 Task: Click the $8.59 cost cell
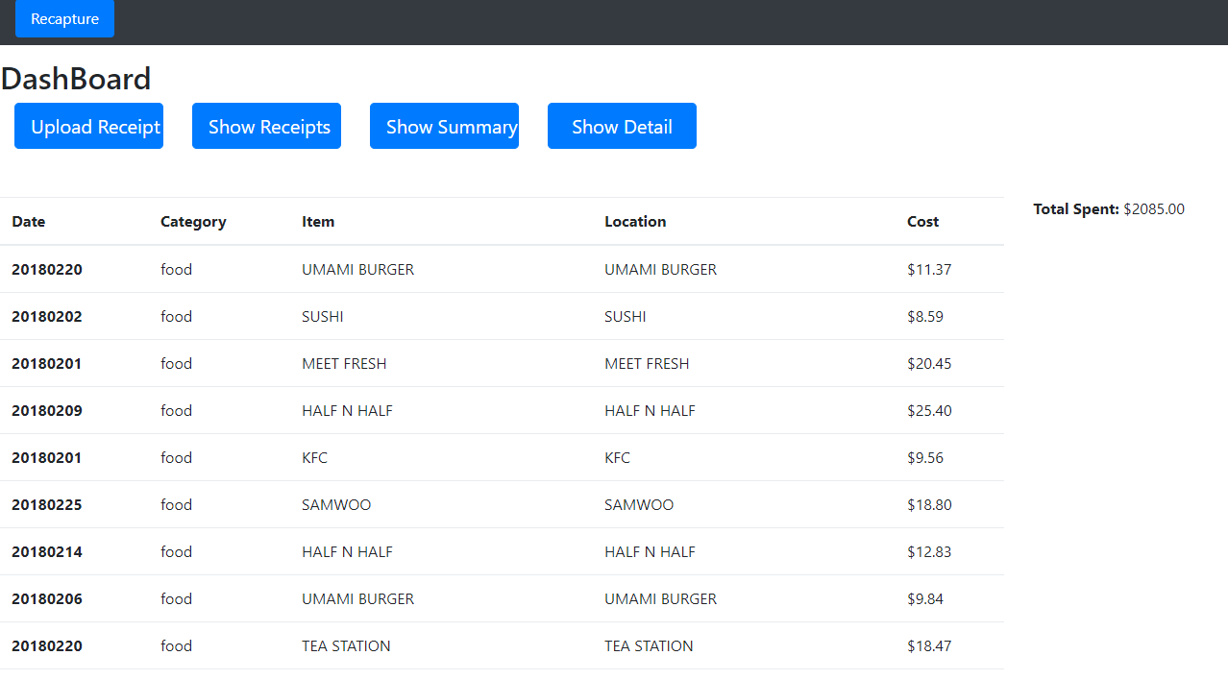925,316
